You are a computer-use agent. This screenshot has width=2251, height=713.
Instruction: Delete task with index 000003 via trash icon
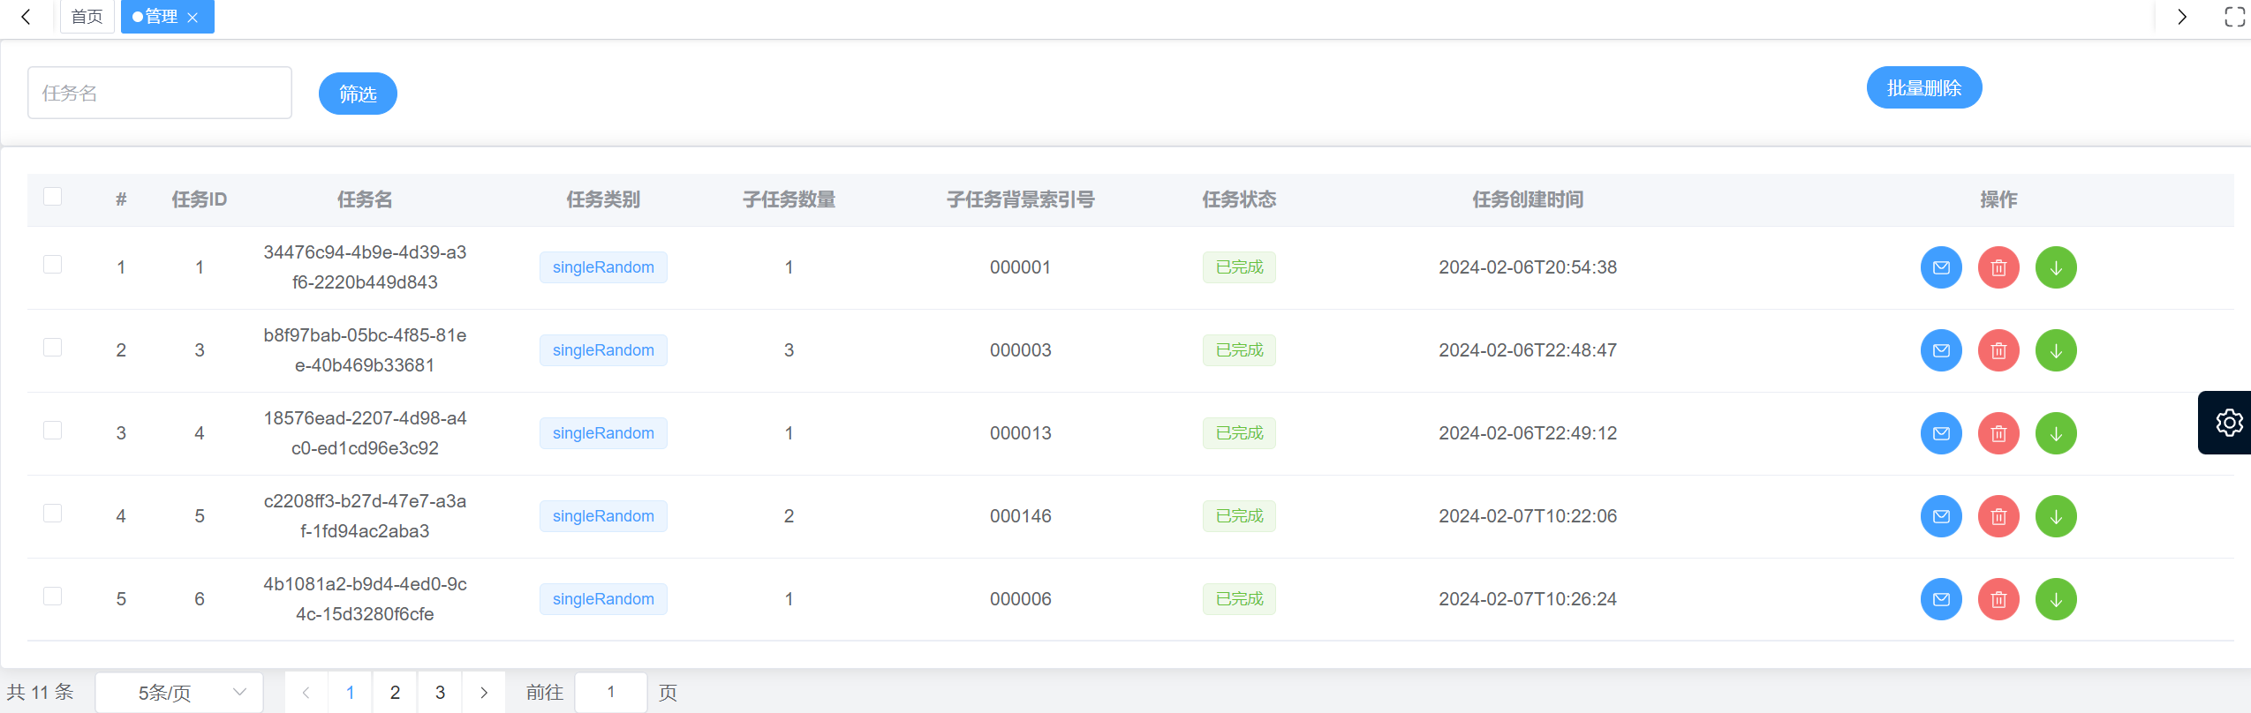click(x=1998, y=350)
